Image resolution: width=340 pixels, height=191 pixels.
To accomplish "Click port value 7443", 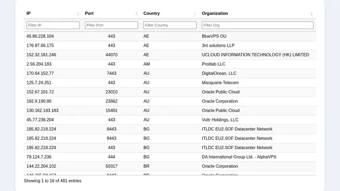I will click(x=112, y=73).
